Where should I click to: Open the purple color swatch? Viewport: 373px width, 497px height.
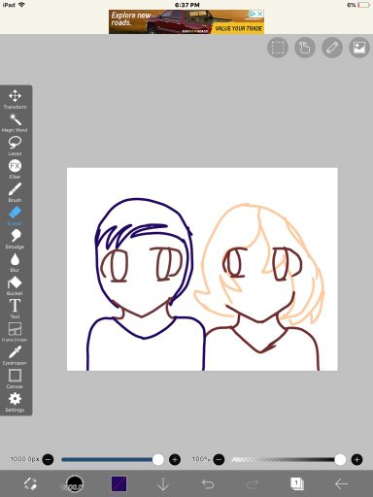(119, 483)
